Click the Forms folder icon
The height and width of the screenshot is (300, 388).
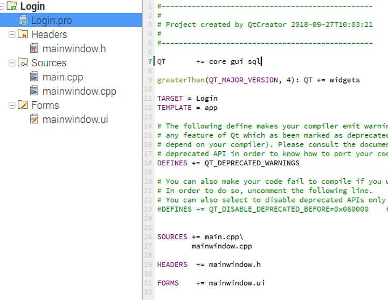[23, 105]
